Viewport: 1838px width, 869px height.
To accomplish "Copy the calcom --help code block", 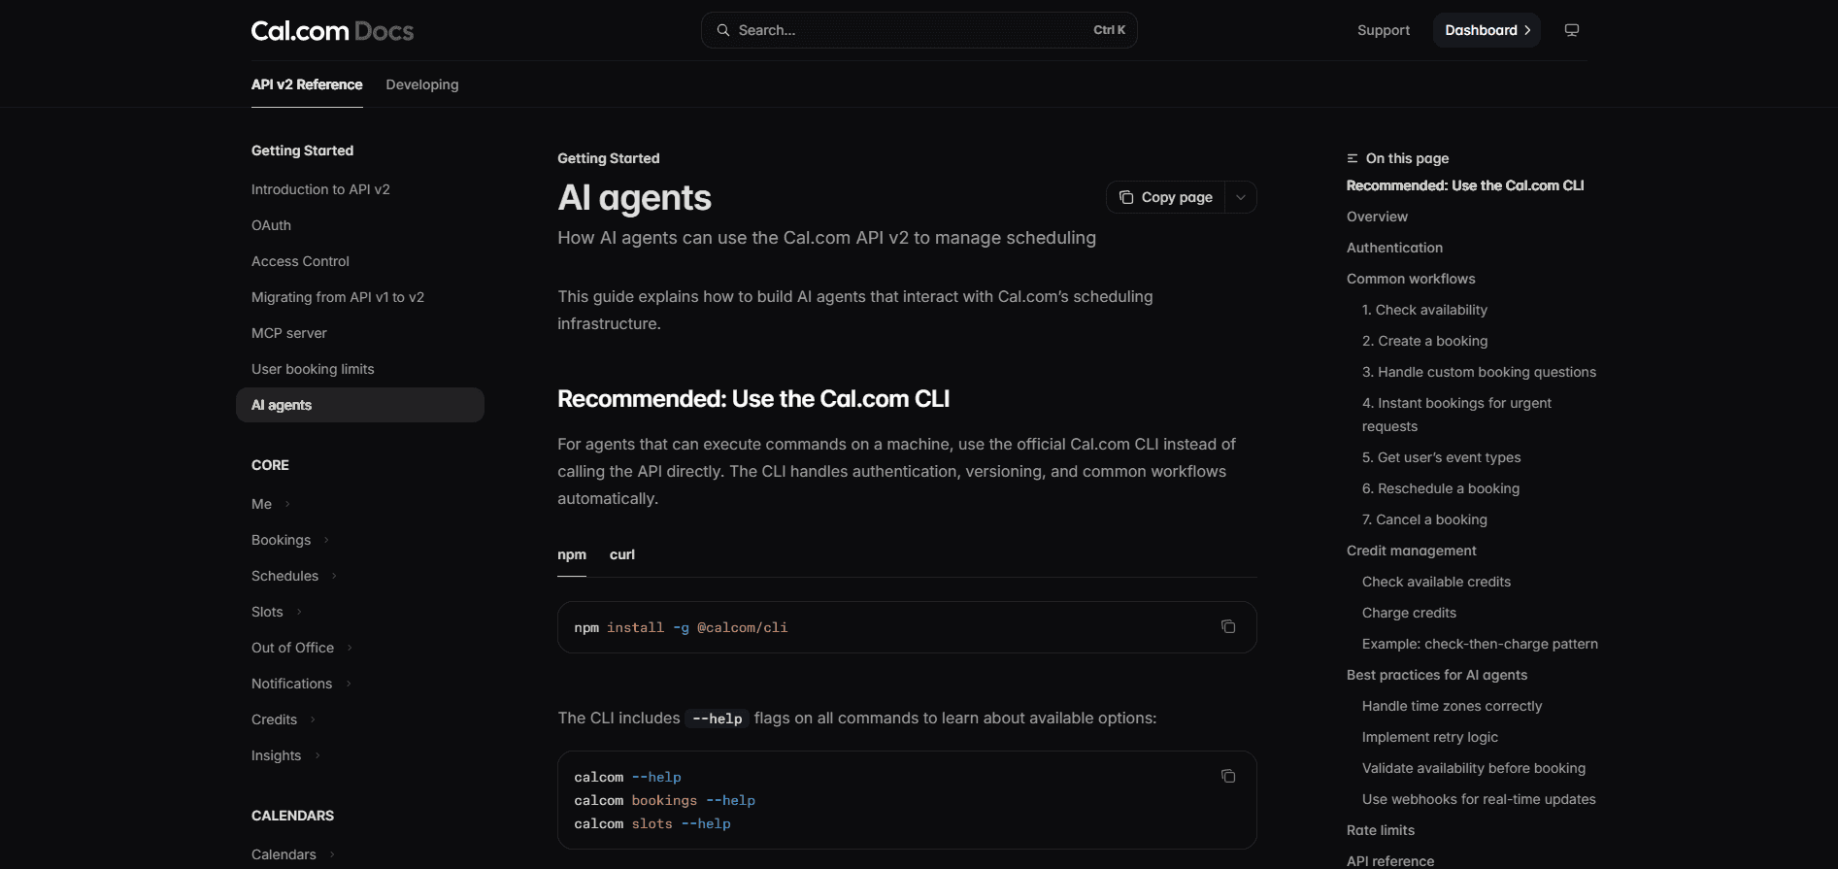I will tap(1228, 776).
